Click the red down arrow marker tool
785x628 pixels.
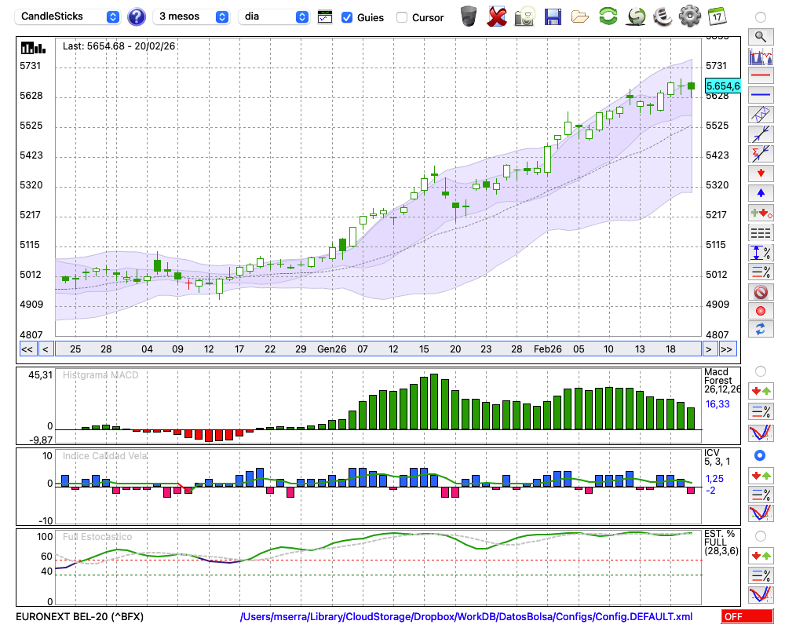pos(760,173)
